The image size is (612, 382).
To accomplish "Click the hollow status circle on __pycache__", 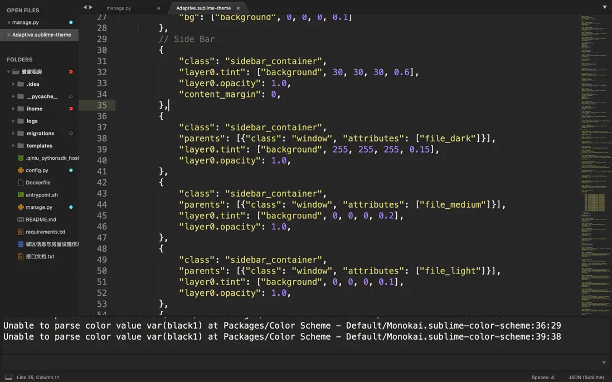I will pos(71,96).
